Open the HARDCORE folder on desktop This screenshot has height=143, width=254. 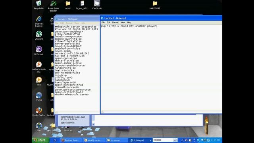(x=155, y=5)
